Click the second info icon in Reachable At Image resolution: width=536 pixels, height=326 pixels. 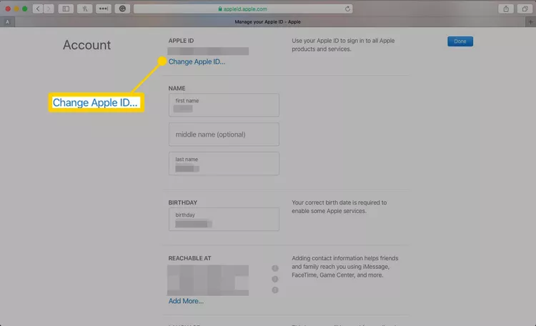(x=275, y=279)
